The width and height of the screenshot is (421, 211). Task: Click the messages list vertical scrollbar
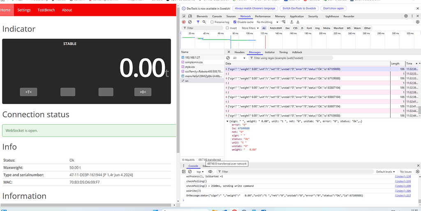[x=419, y=110]
